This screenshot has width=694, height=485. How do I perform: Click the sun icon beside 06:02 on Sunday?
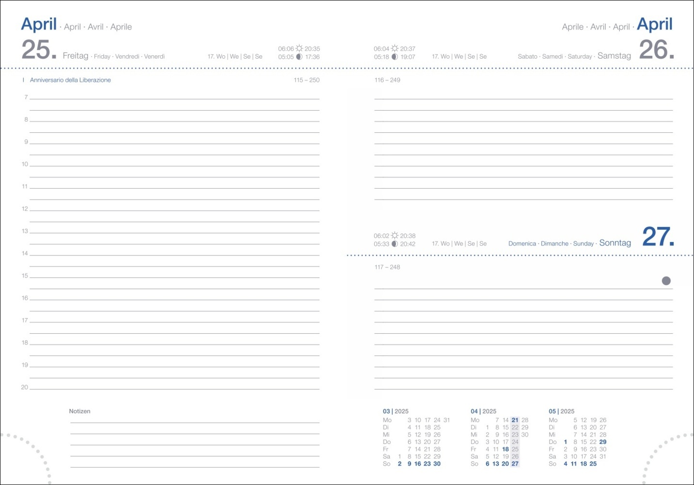pos(395,236)
